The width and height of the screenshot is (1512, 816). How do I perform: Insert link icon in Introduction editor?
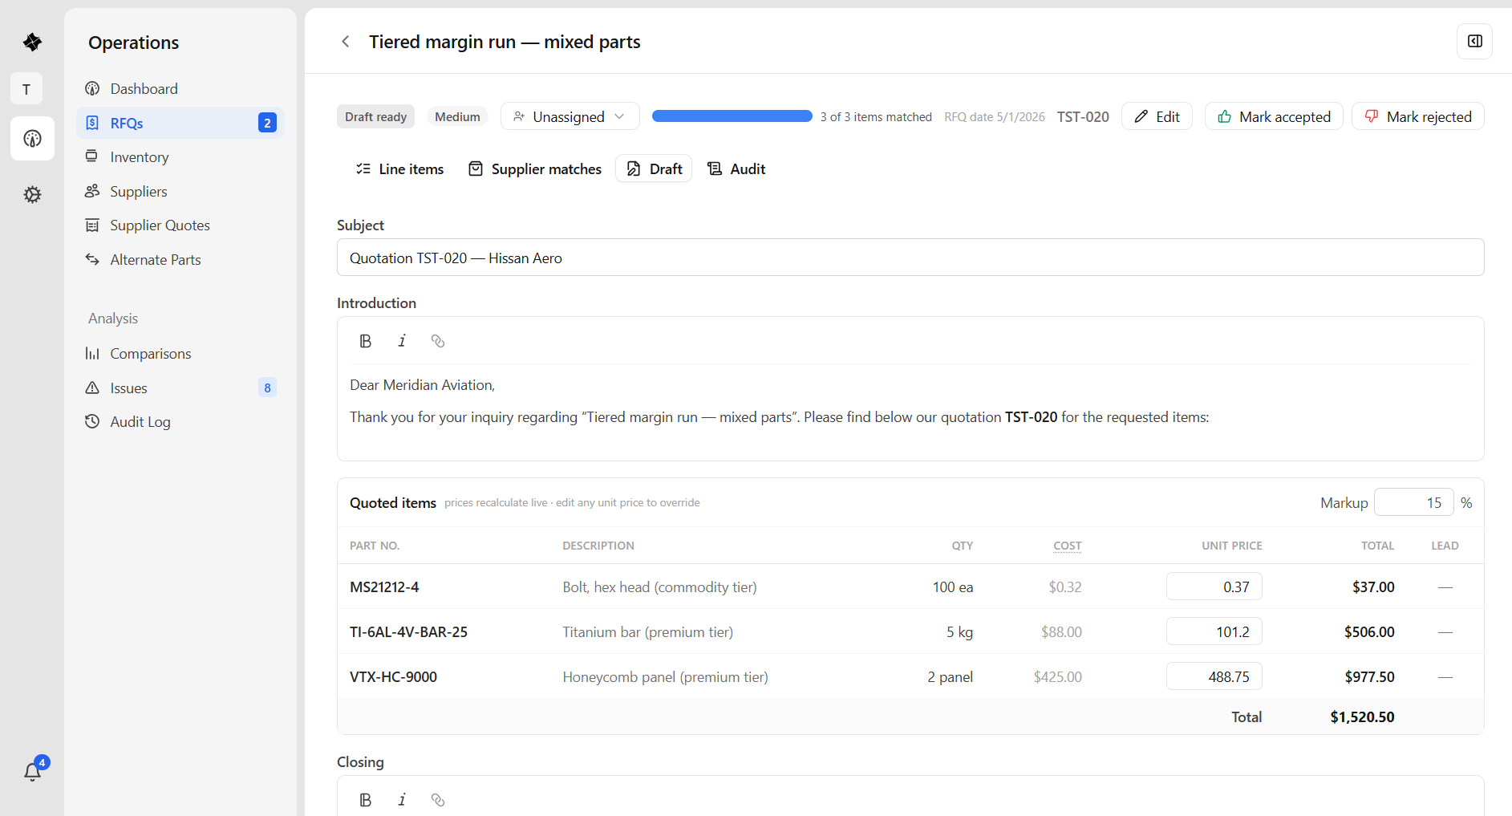tap(438, 341)
